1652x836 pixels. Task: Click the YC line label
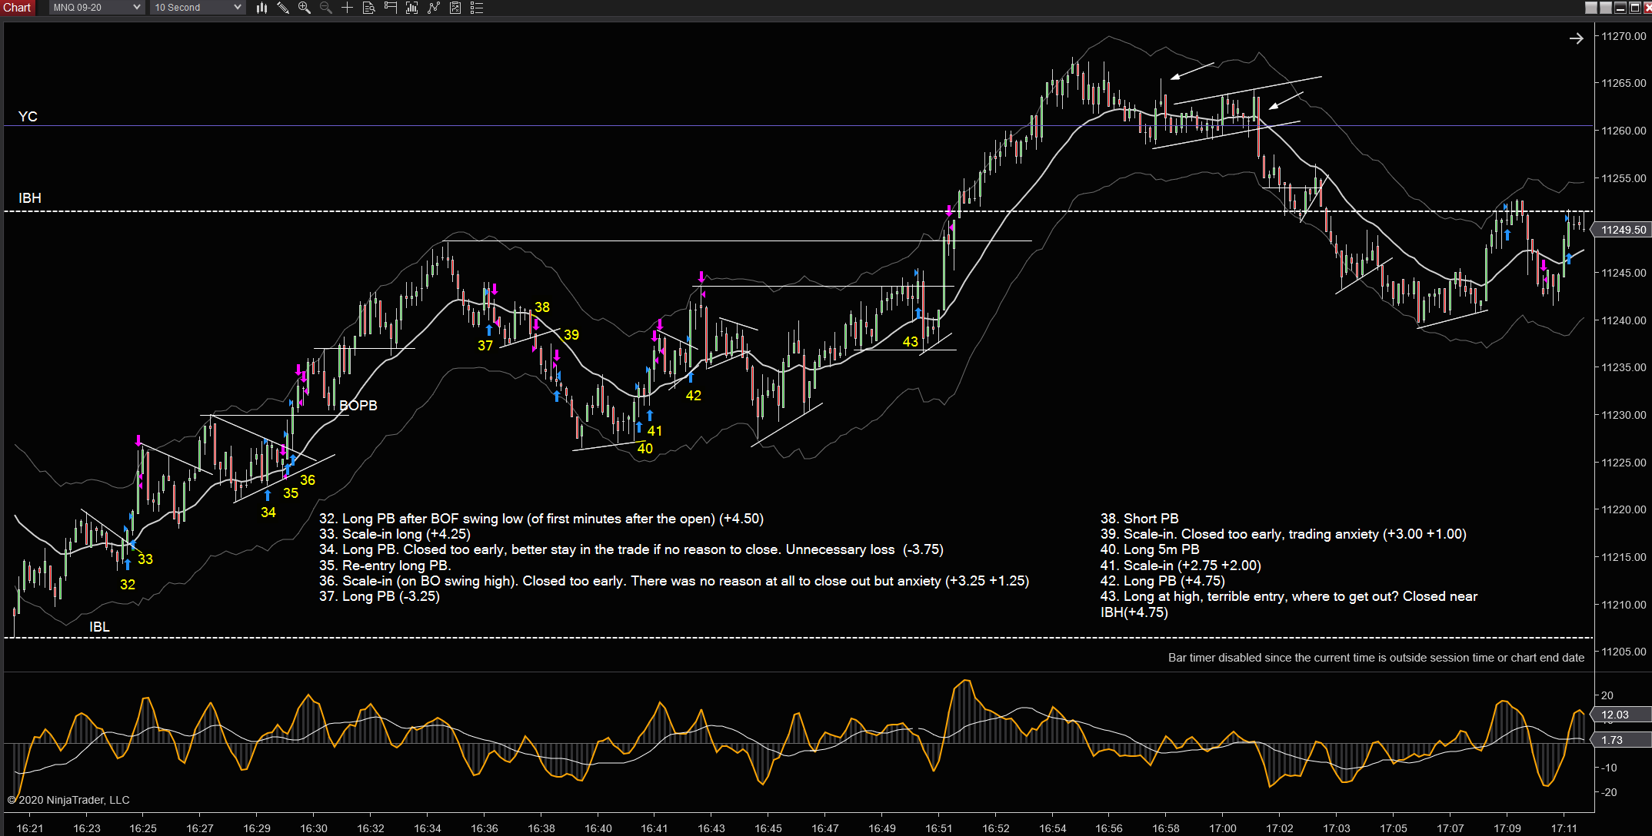28,117
